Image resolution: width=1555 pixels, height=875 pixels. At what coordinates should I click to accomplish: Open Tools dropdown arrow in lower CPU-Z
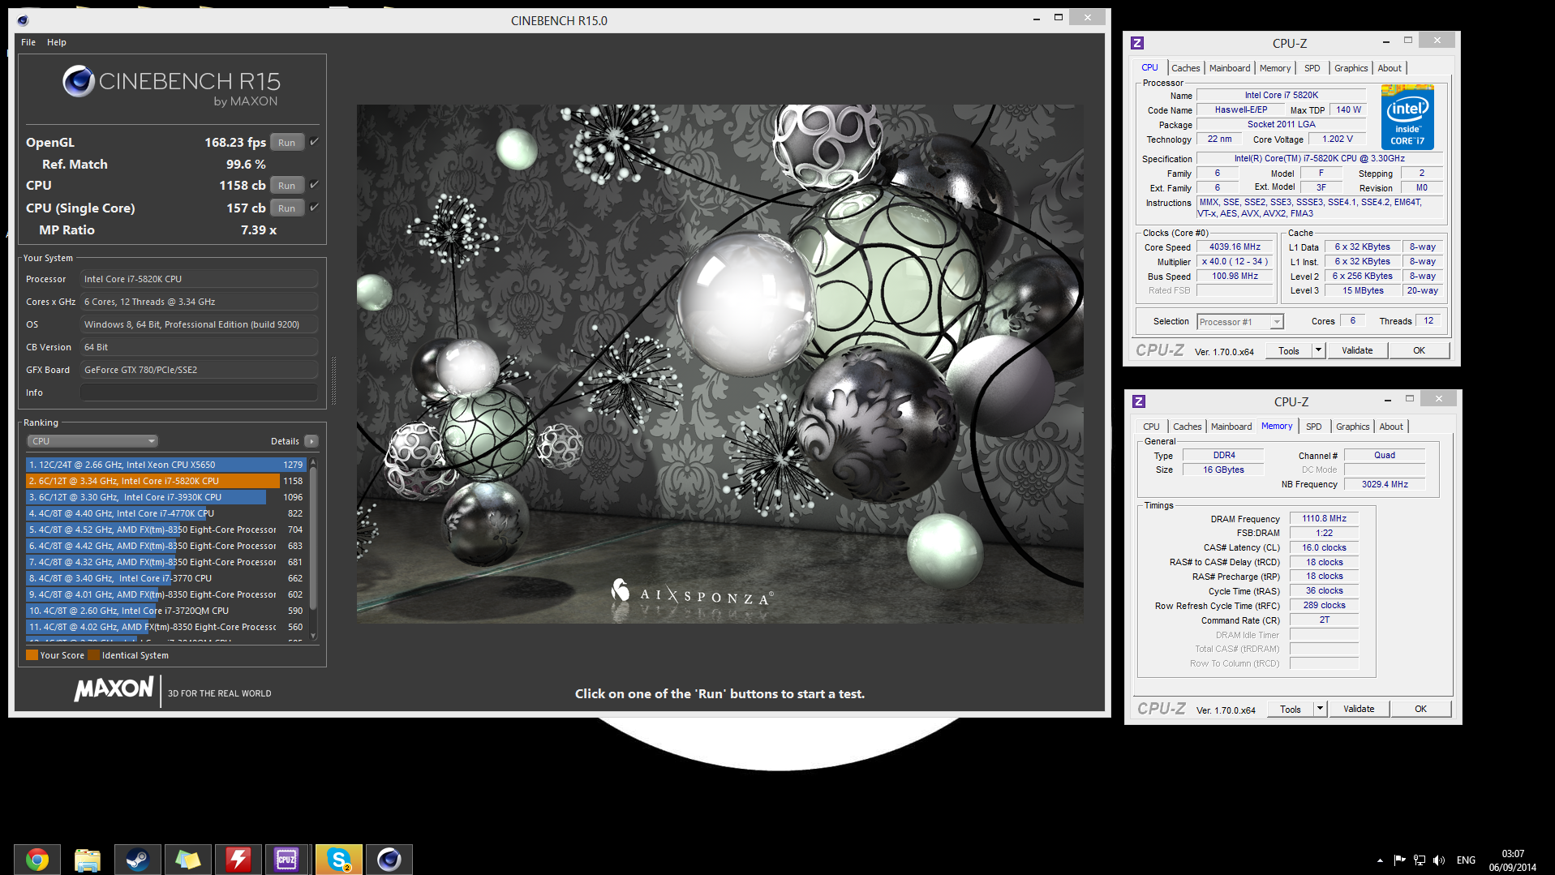pyautogui.click(x=1320, y=709)
